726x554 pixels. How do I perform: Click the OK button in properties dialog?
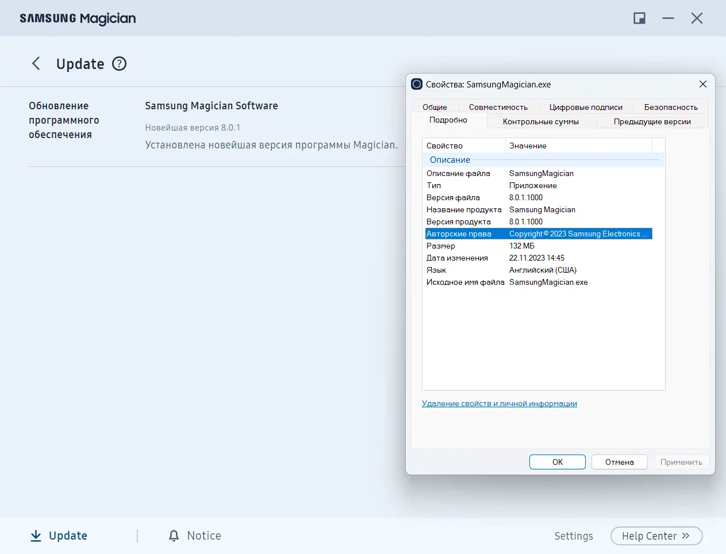click(558, 462)
